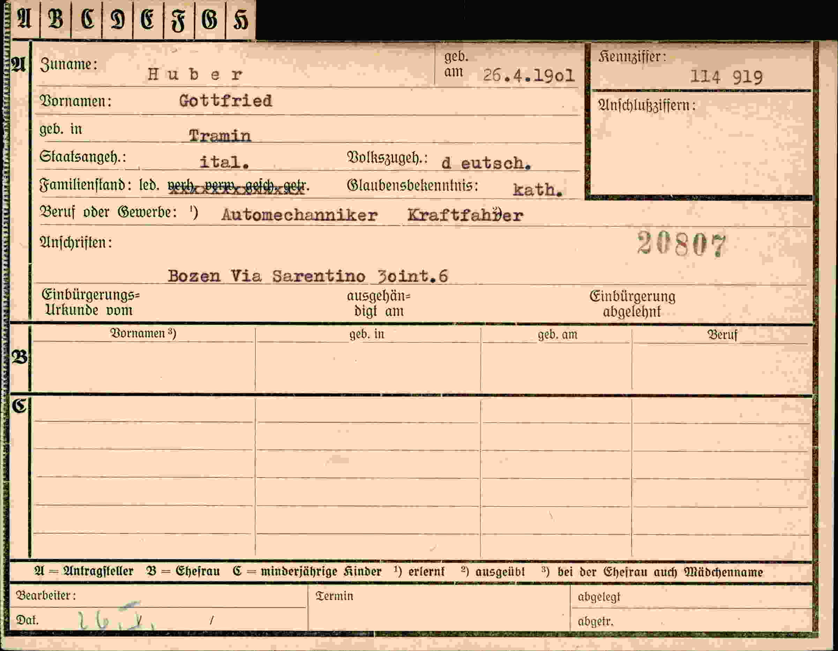The width and height of the screenshot is (838, 651).
Task: Click the 'Vornamen:' label in section A
Action: click(x=76, y=101)
